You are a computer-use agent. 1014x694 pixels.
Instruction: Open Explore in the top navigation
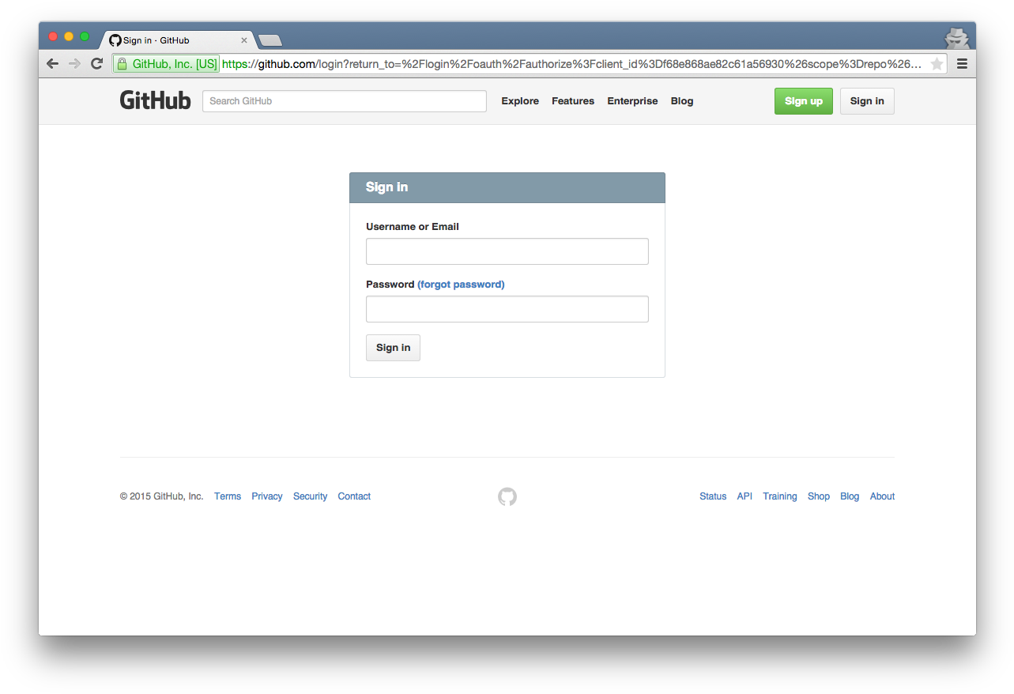(520, 101)
